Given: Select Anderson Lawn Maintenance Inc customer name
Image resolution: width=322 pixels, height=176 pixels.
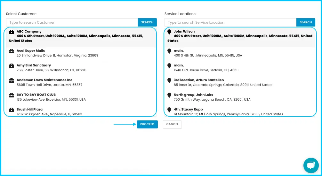Looking at the screenshot, I should point(44,80).
